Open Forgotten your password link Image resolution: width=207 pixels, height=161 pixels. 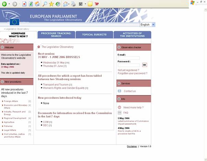coord(132,73)
